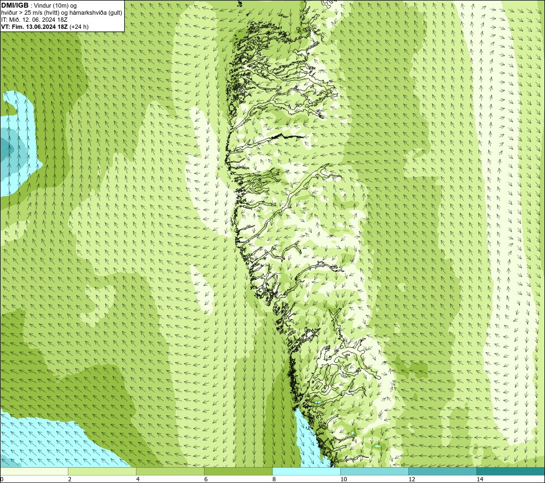
Task: Click the scale label 8
Action: click(274, 479)
